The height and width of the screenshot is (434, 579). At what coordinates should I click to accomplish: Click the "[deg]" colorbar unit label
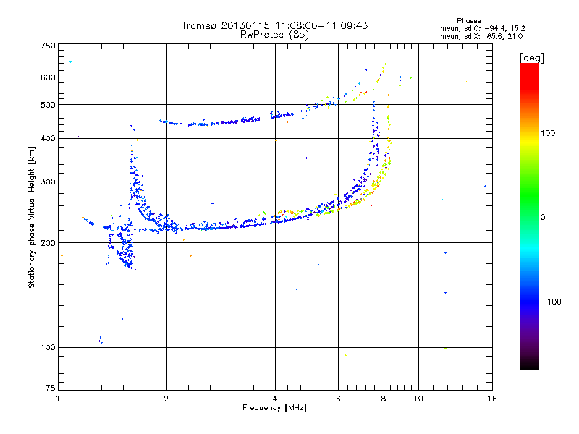[x=531, y=58]
